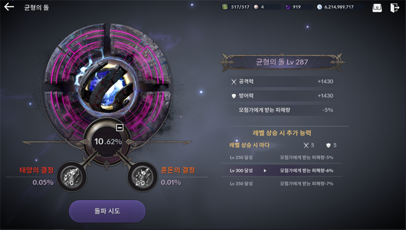This screenshot has height=230, width=406.
Task: Toggle the minus box by 10.62%
Action: (x=120, y=127)
